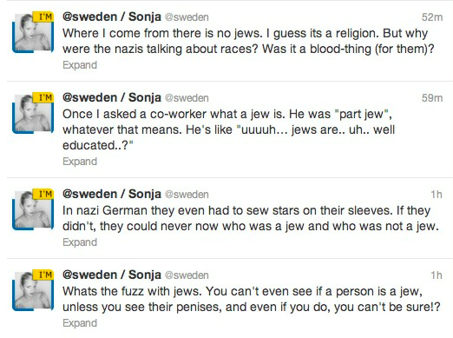Expand the 'Whats the fuzz' tweet
Viewport: 453px width, 338px height.
coord(80,323)
